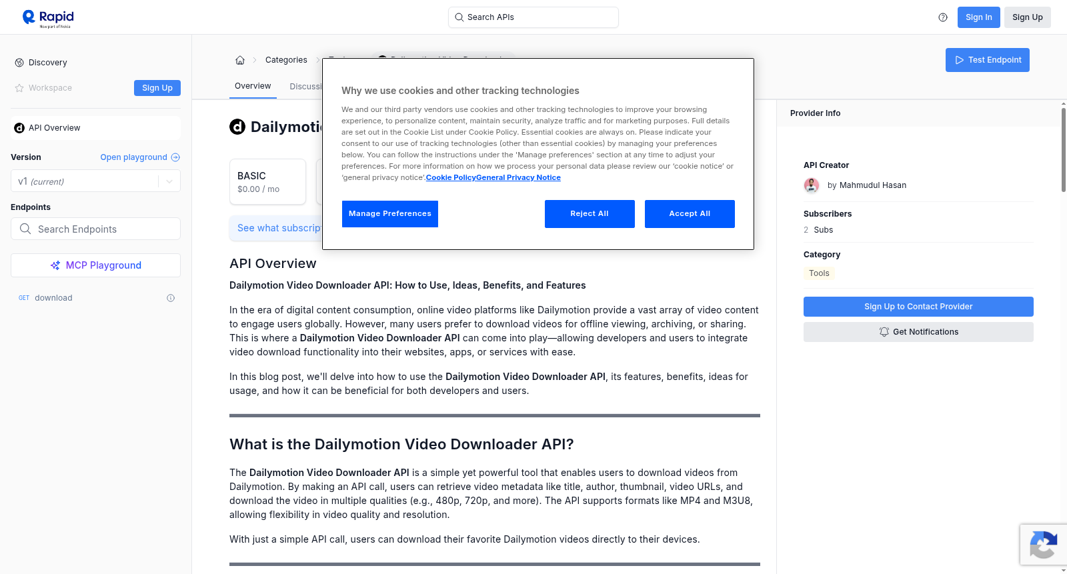The height and width of the screenshot is (574, 1067).
Task: Click the info icon beside download endpoint
Action: point(171,298)
